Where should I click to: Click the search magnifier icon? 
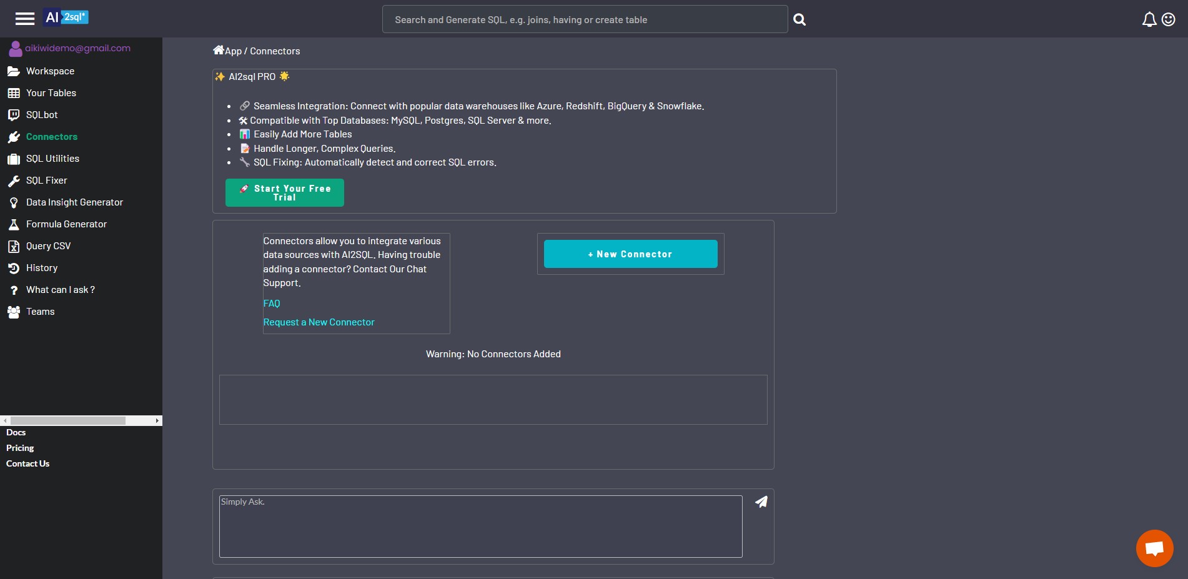pyautogui.click(x=799, y=20)
